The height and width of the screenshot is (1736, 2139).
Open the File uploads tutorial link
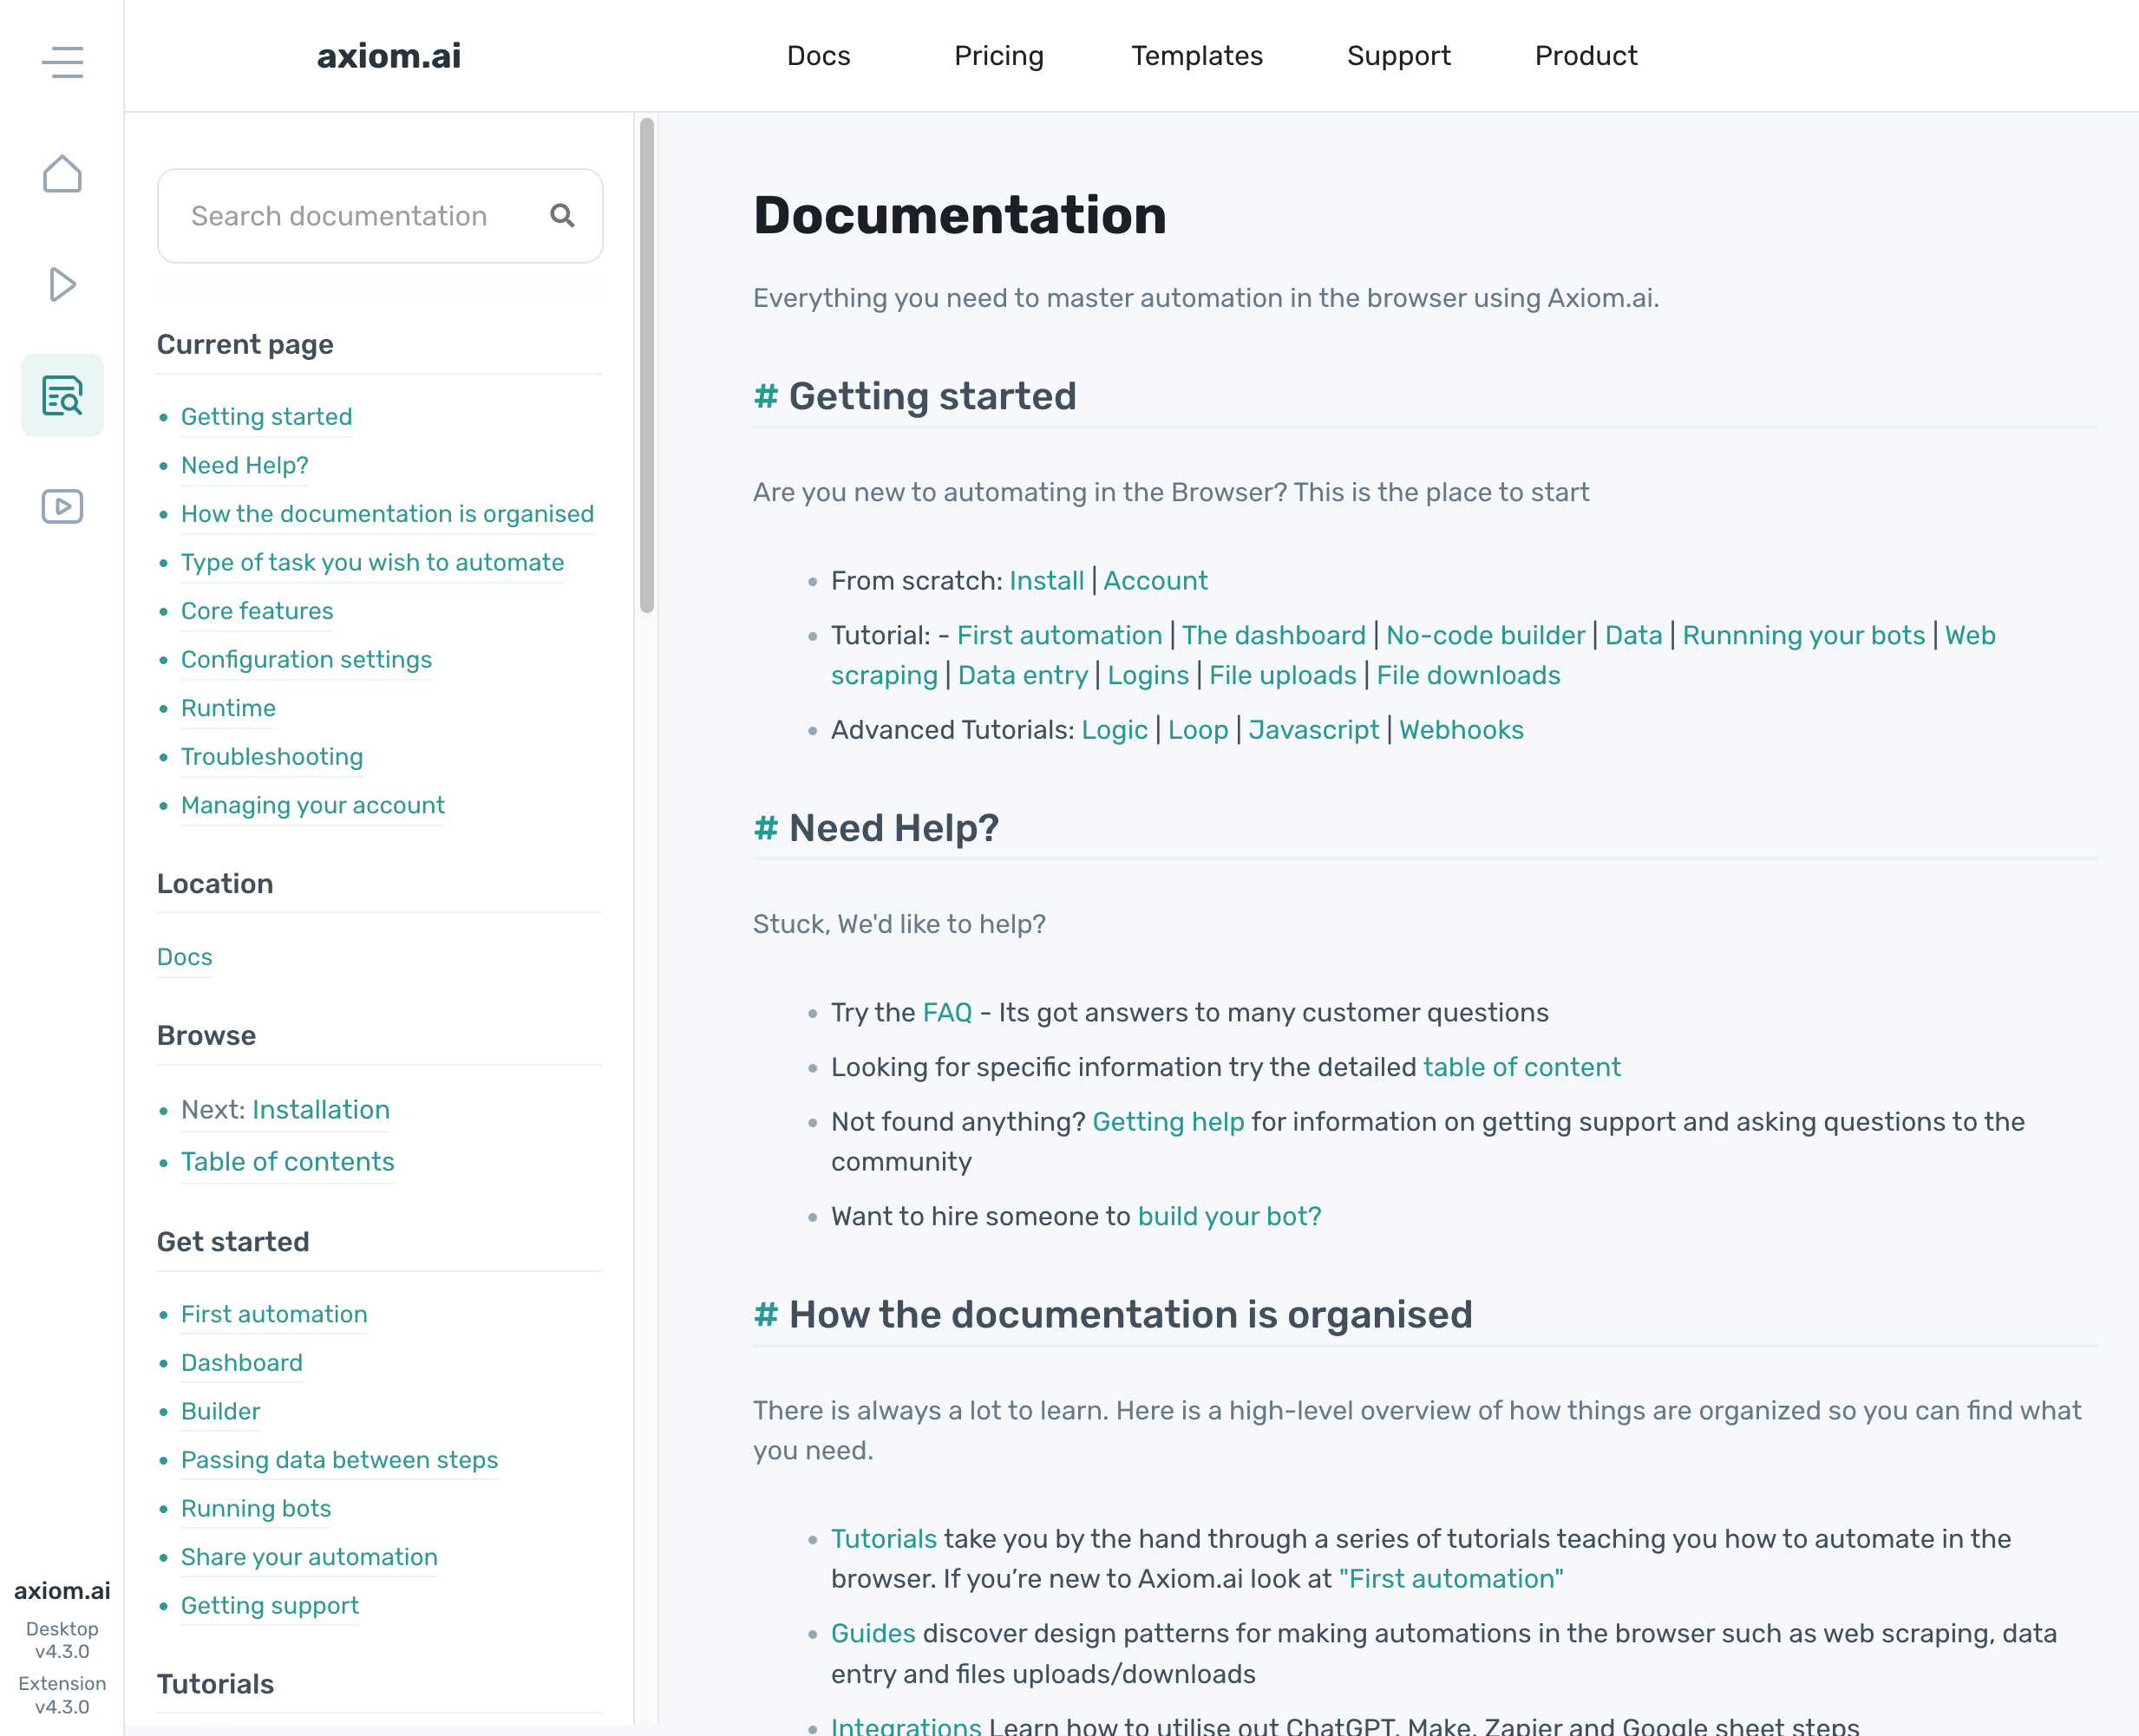(1283, 675)
